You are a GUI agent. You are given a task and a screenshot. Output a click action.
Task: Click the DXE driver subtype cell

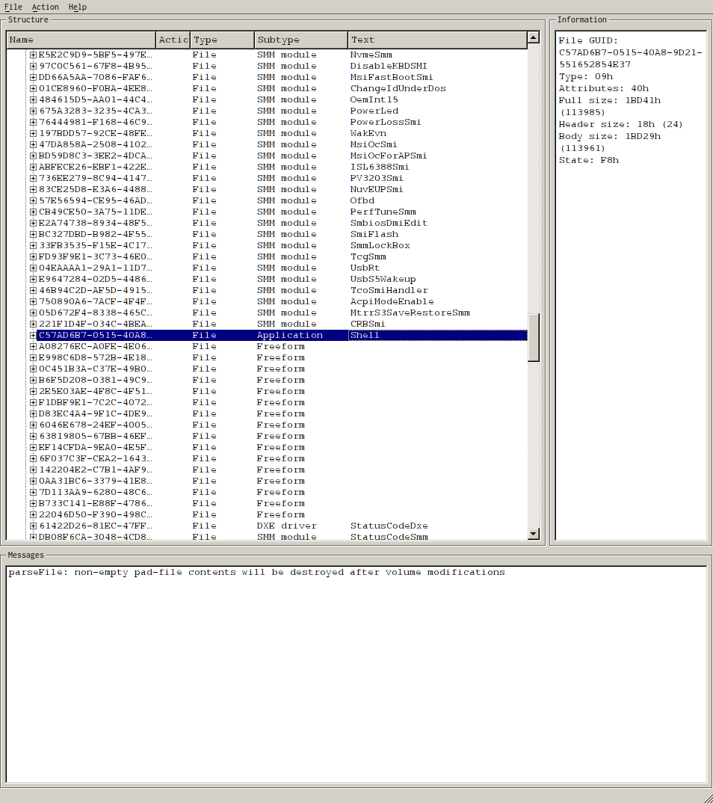pyautogui.click(x=287, y=526)
